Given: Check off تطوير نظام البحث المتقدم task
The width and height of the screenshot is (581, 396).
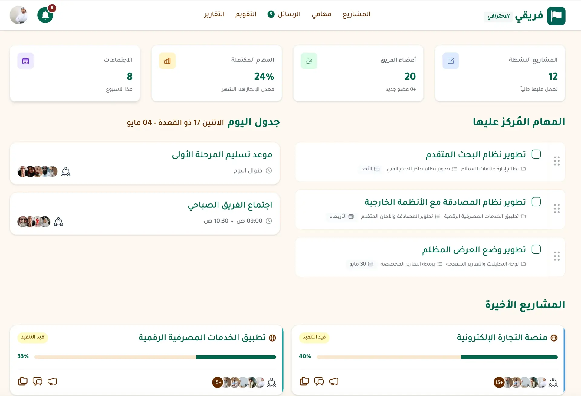Looking at the screenshot, I should pos(536,154).
